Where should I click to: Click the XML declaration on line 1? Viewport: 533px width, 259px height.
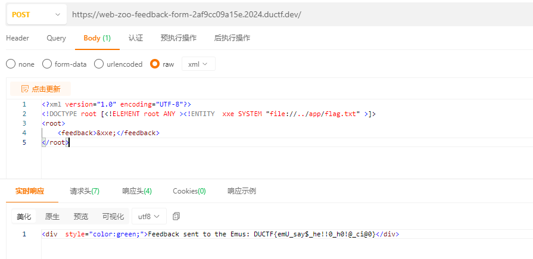pos(117,104)
